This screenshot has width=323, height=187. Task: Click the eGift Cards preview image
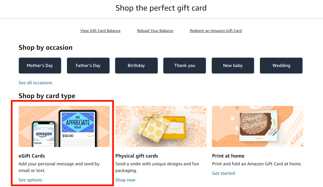tap(64, 126)
